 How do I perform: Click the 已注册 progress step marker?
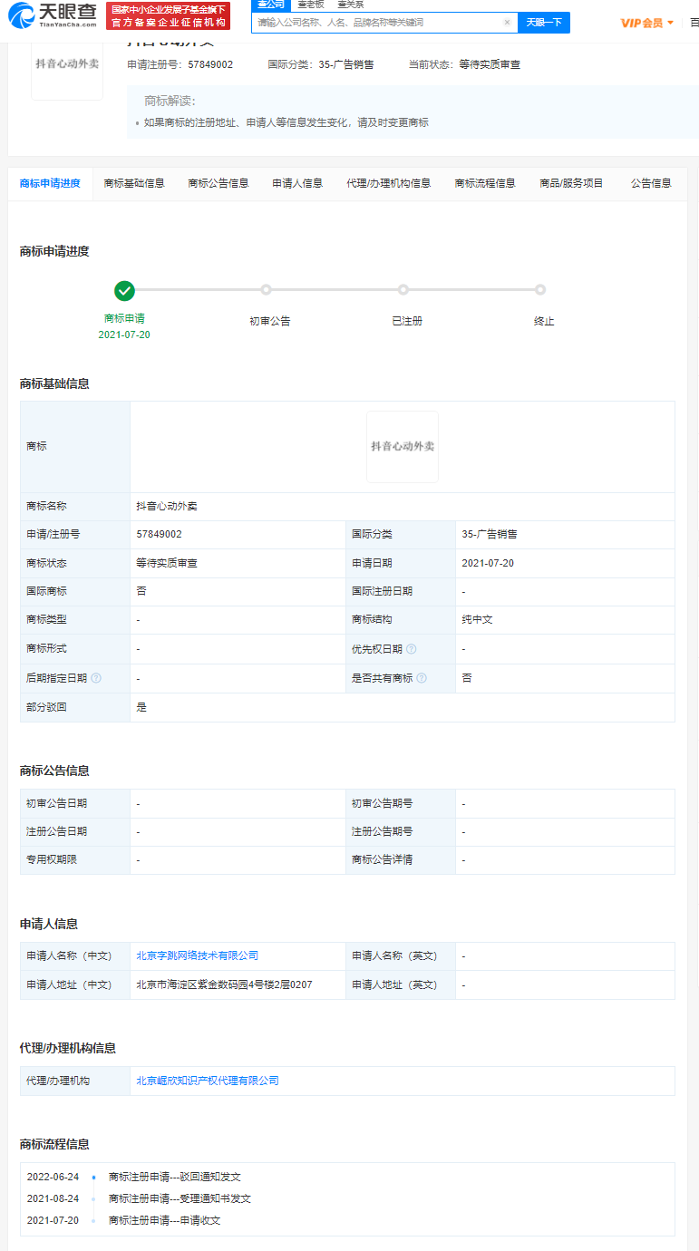tap(403, 290)
